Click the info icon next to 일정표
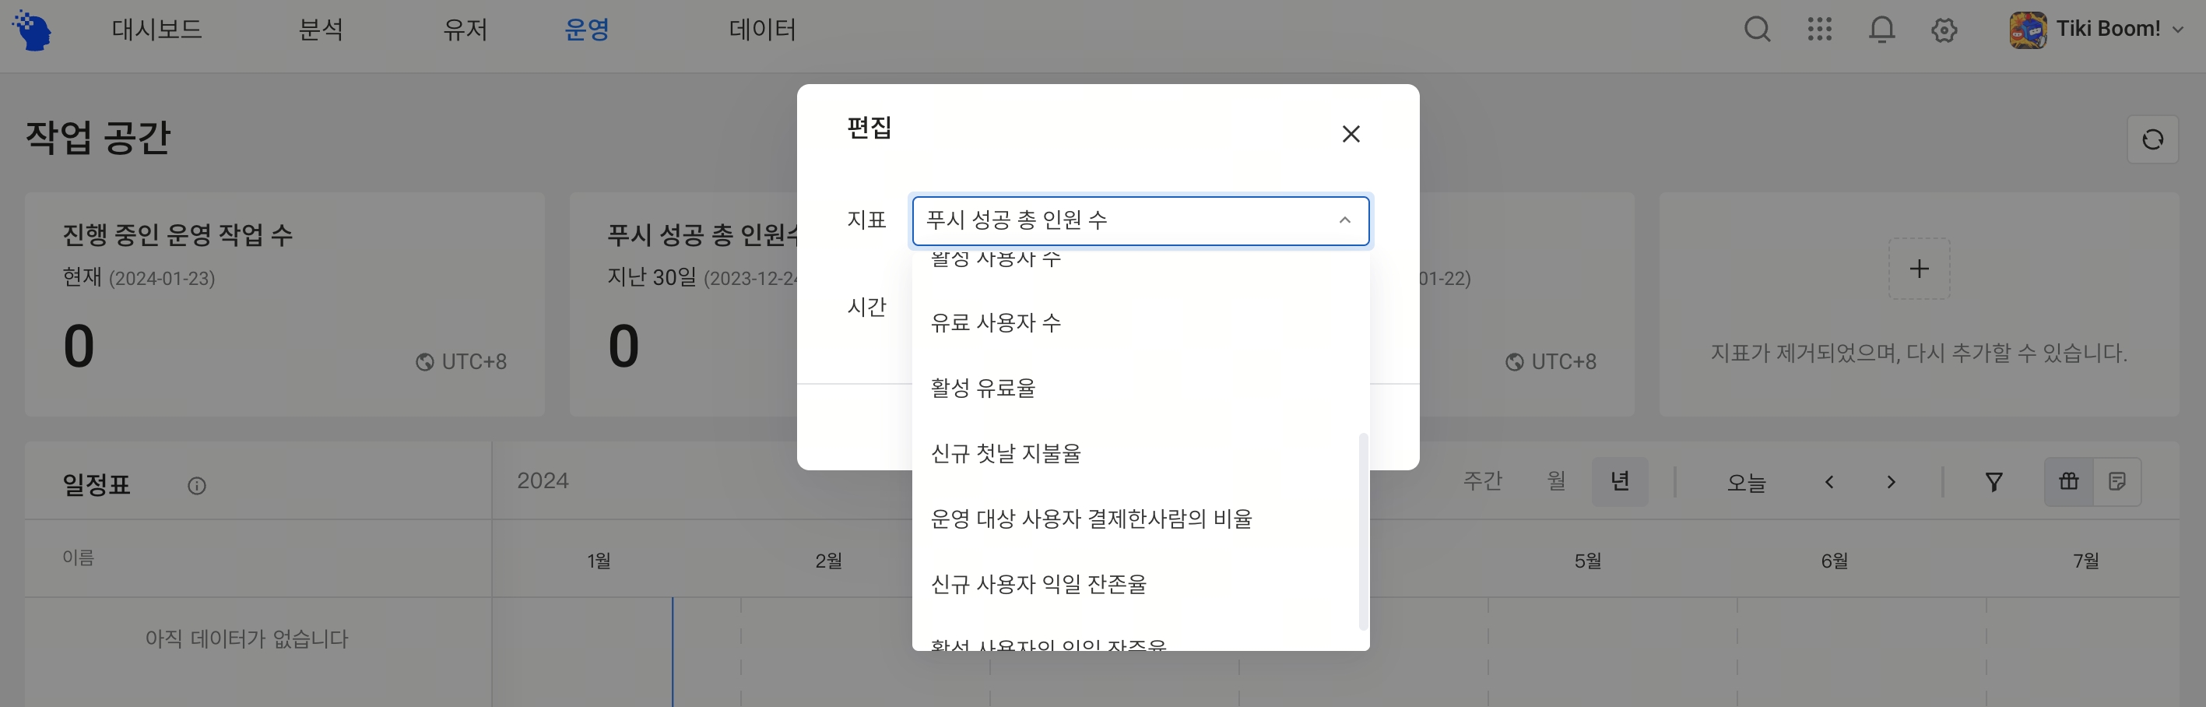This screenshot has width=2206, height=707. click(197, 486)
